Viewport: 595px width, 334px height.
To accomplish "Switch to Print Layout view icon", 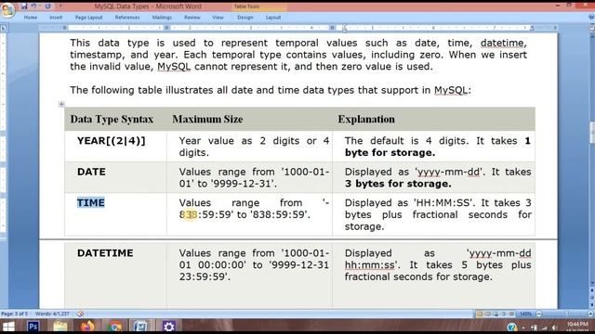I will tap(480, 314).
